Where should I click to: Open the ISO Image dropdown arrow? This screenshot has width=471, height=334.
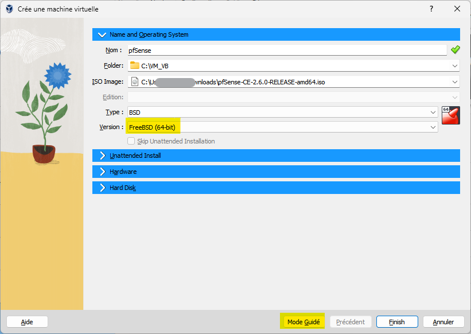tap(455, 81)
